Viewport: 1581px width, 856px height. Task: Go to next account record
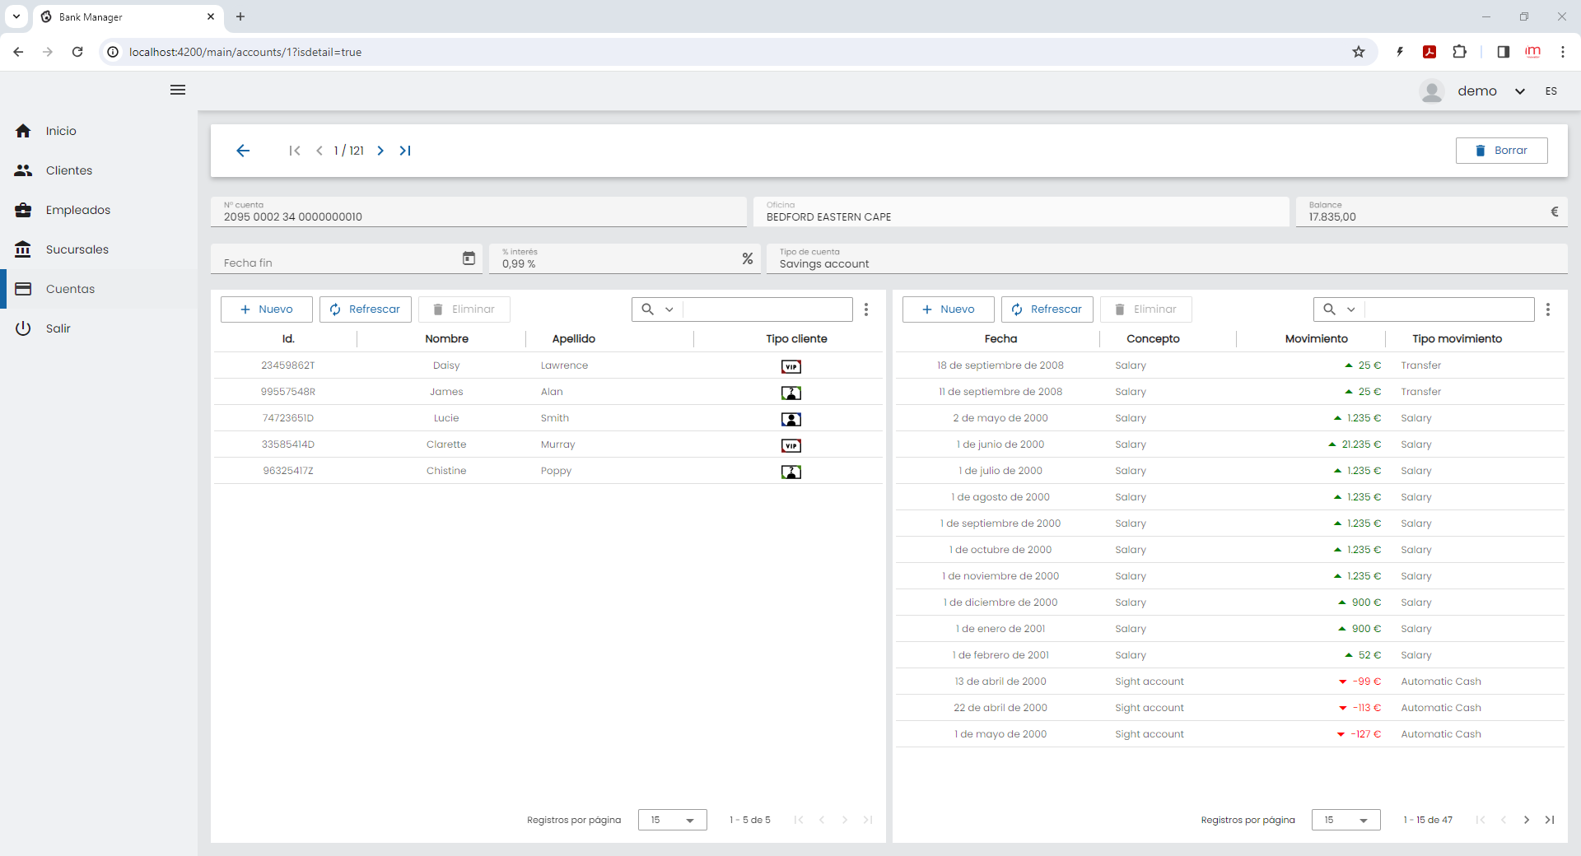click(380, 151)
